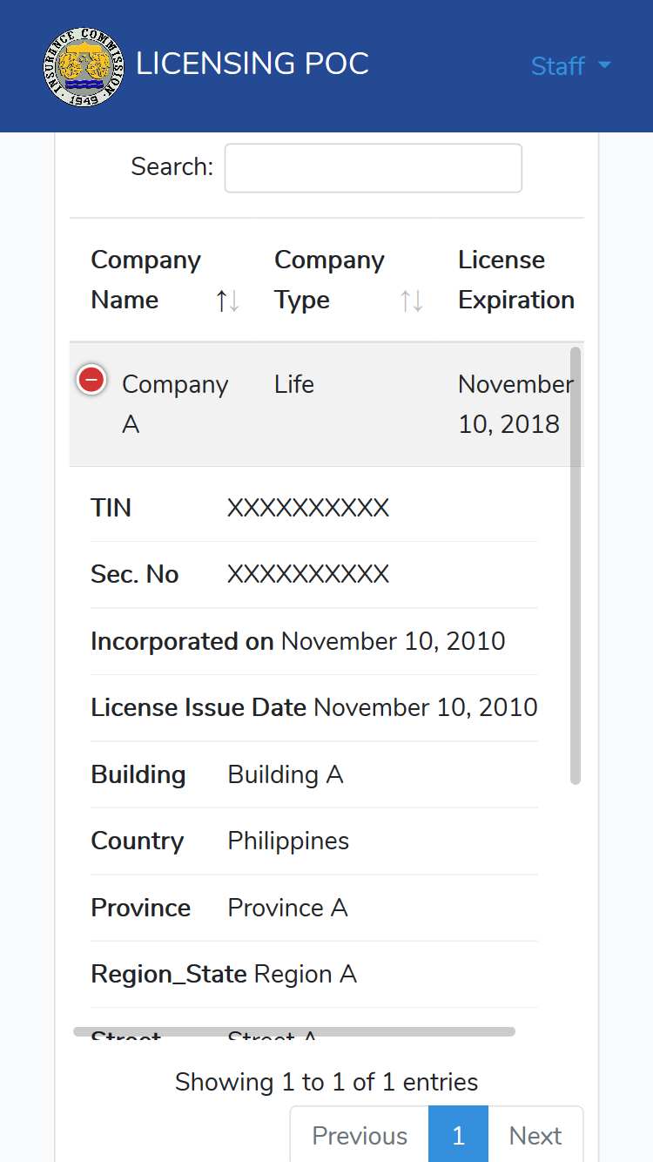This screenshot has width=653, height=1162.
Task: Click the Company Type column header text
Action: pos(329,280)
